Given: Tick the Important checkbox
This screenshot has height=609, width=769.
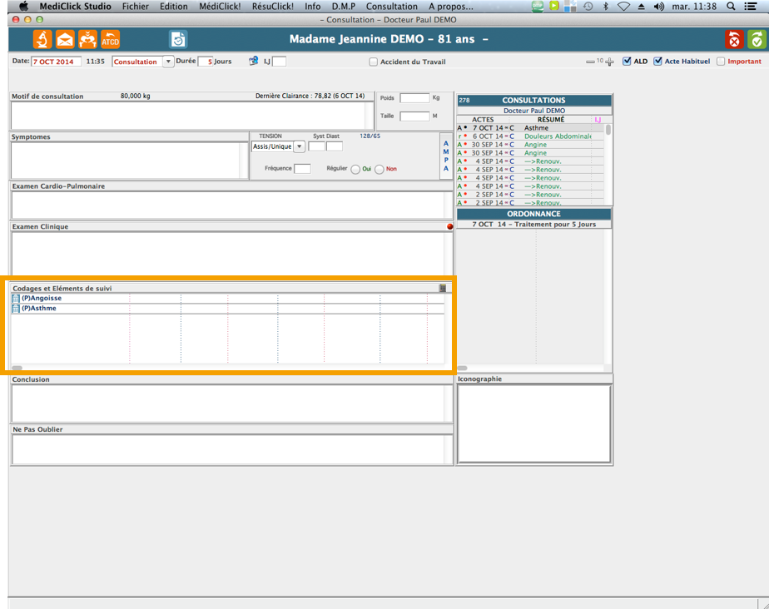Looking at the screenshot, I should click(x=721, y=62).
